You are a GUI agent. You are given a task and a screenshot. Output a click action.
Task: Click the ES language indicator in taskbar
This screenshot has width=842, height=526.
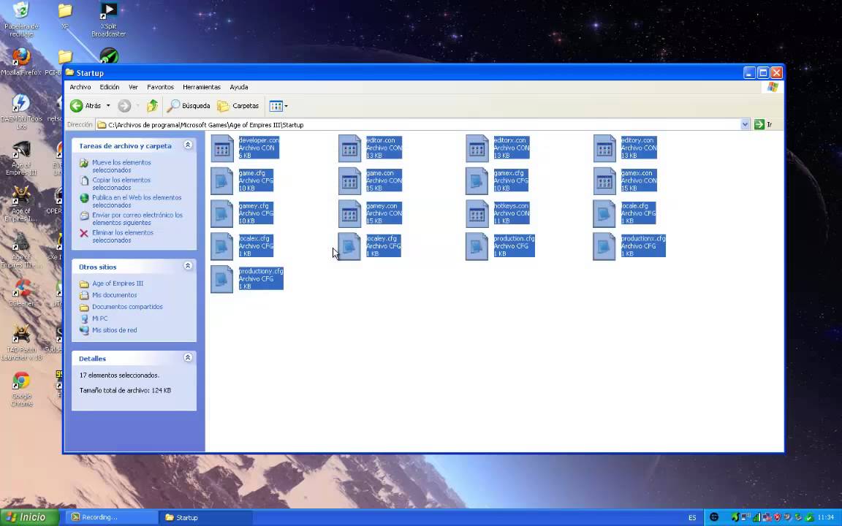pyautogui.click(x=692, y=518)
